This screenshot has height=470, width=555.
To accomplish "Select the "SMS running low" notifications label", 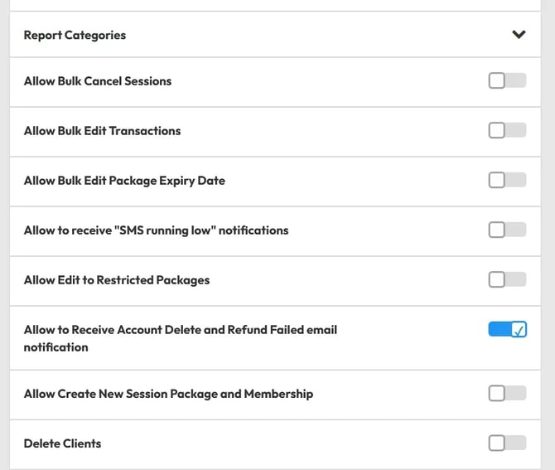I will [x=156, y=230].
